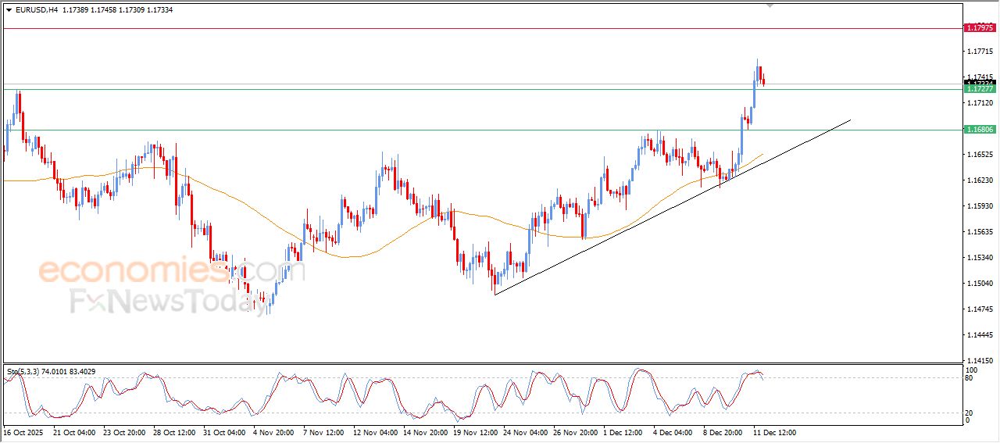This screenshot has width=1000, height=443.
Task: Select the red horizontal resistance line
Action: point(469,29)
